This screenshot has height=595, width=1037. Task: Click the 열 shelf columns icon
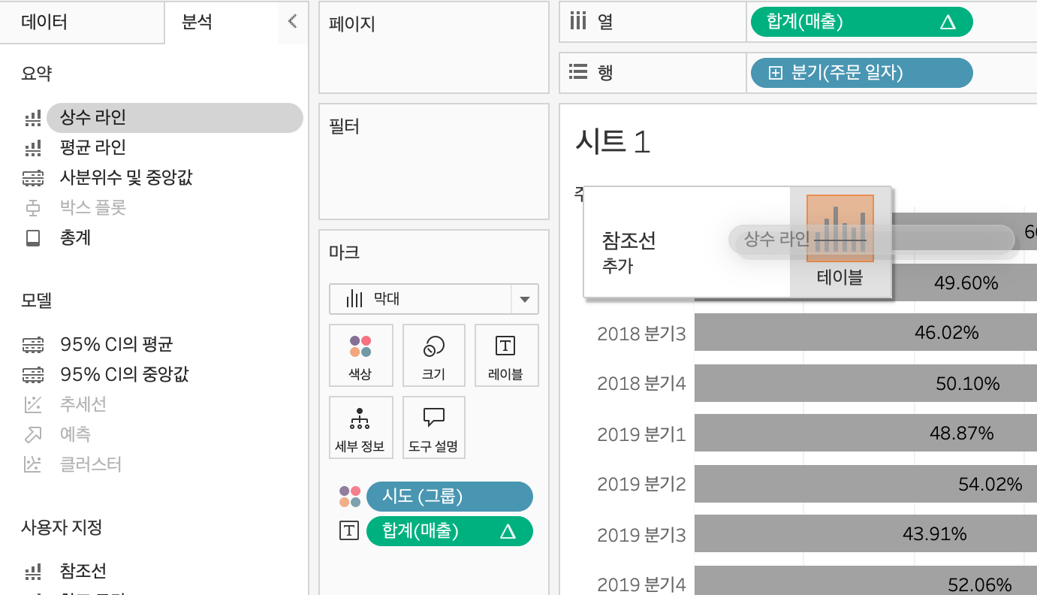pyautogui.click(x=577, y=21)
